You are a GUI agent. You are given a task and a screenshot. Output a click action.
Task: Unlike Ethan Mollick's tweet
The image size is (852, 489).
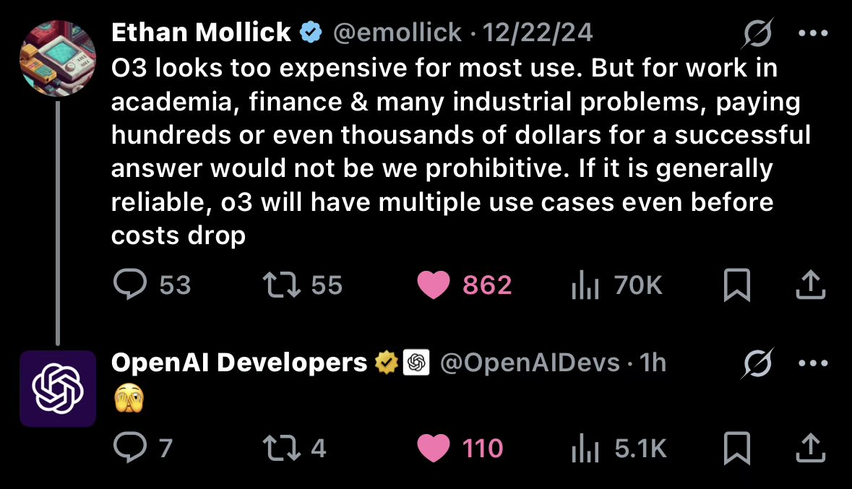pos(434,285)
